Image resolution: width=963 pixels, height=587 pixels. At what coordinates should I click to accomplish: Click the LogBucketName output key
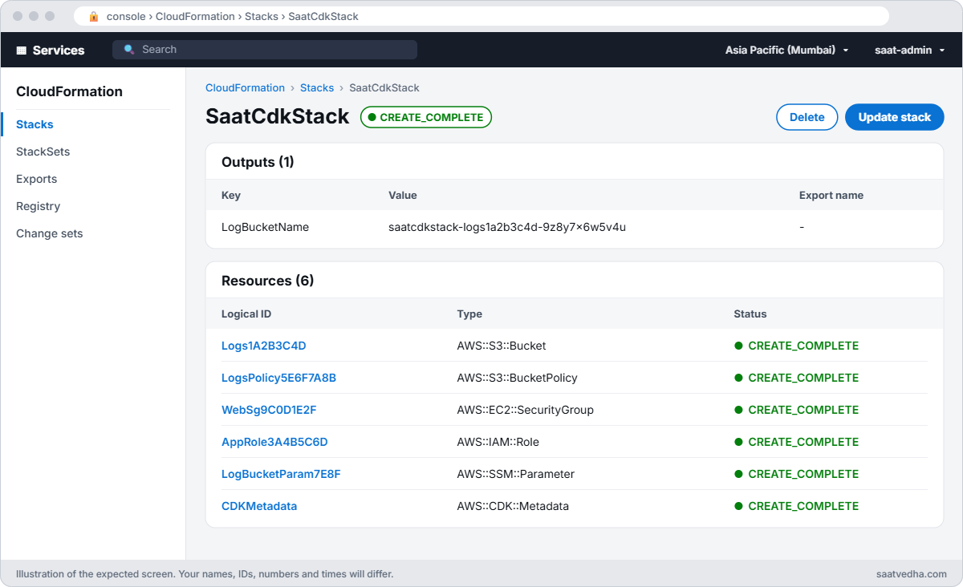tap(265, 227)
